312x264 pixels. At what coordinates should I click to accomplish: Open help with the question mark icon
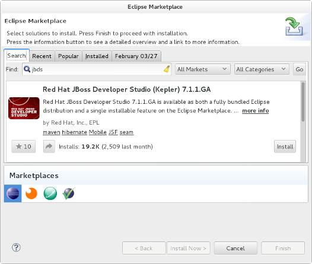pos(16,247)
